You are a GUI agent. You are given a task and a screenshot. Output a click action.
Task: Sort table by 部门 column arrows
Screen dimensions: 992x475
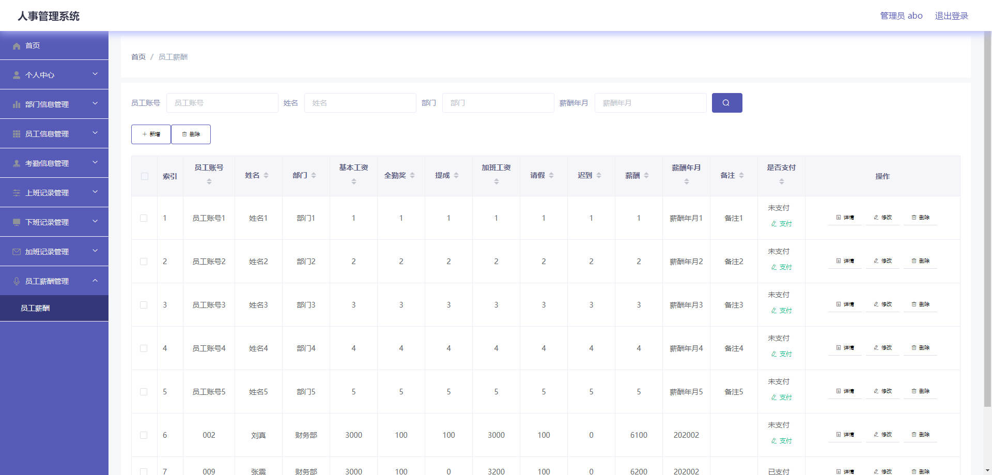(x=314, y=175)
